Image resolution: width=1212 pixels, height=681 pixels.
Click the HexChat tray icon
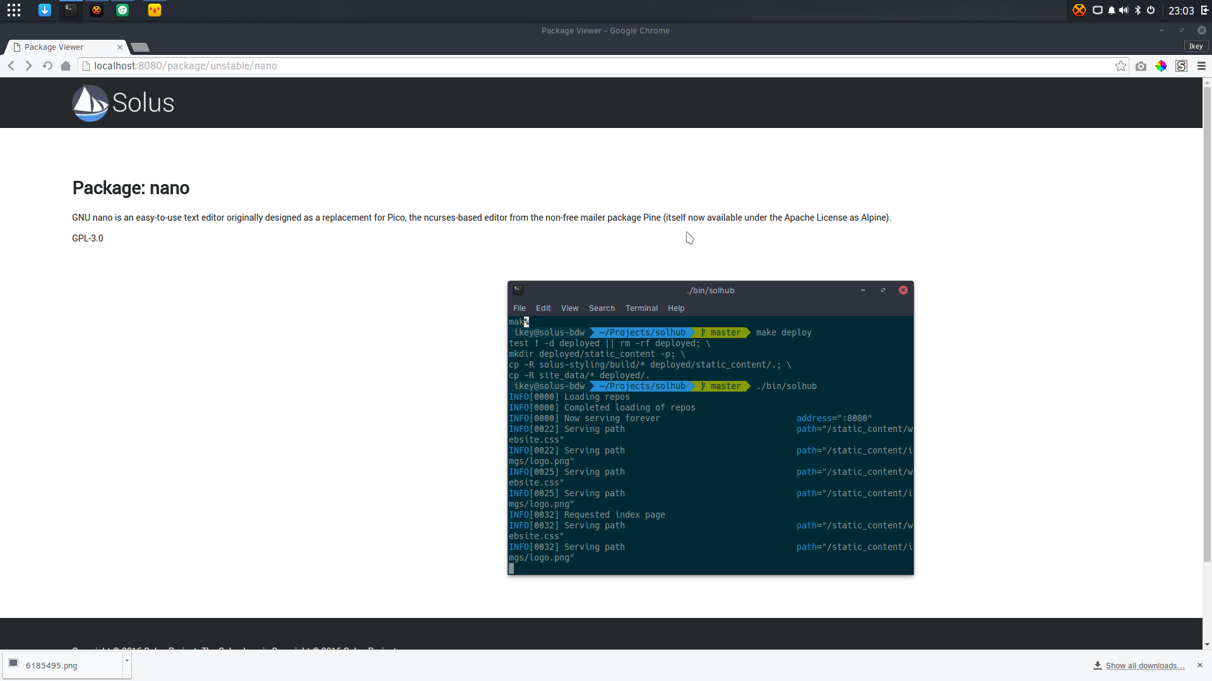(x=1079, y=10)
